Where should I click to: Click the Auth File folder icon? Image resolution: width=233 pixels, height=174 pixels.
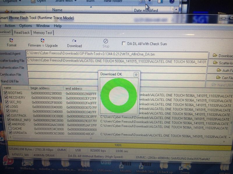click(219, 70)
